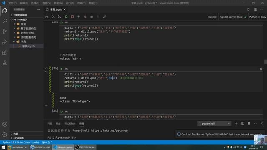Image resolution: width=267 pixels, height=150 pixels.
Task: Click Jupyter Server: local status
Action: [x=233, y=17]
